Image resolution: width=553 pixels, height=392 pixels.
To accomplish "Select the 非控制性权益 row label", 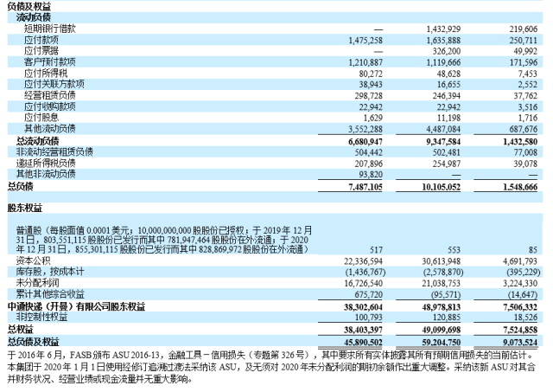I will 41,317.
